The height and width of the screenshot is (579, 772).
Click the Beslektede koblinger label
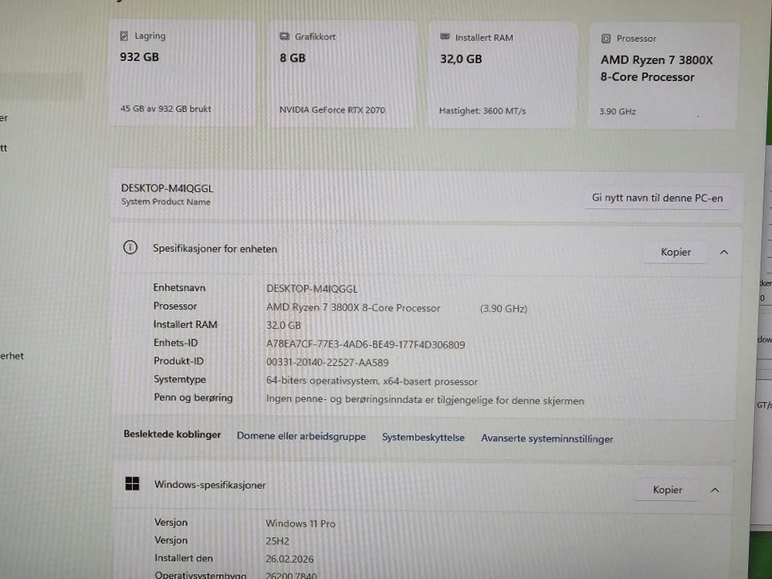pyautogui.click(x=172, y=434)
